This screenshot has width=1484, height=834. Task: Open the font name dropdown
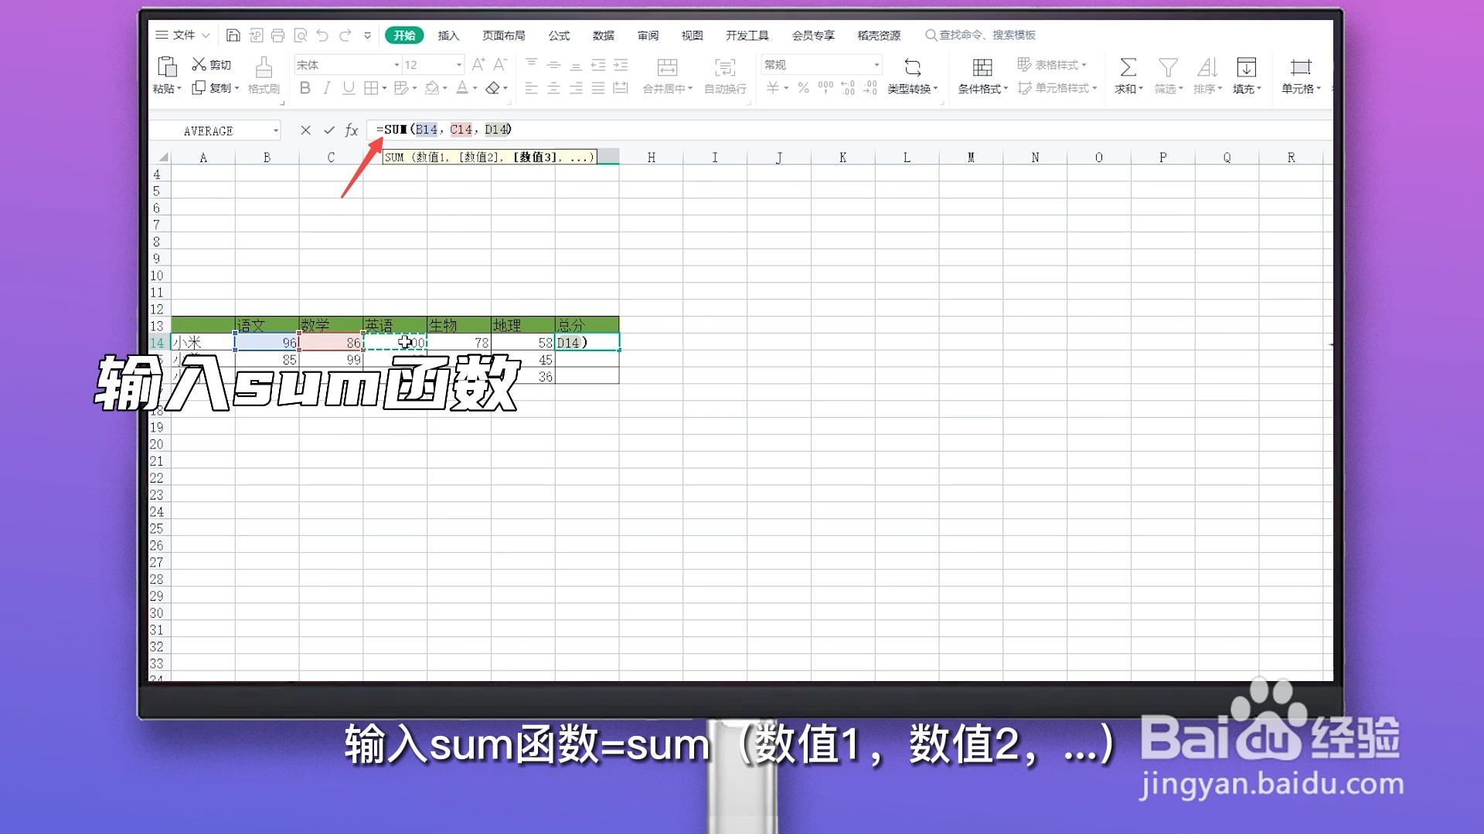pos(395,64)
